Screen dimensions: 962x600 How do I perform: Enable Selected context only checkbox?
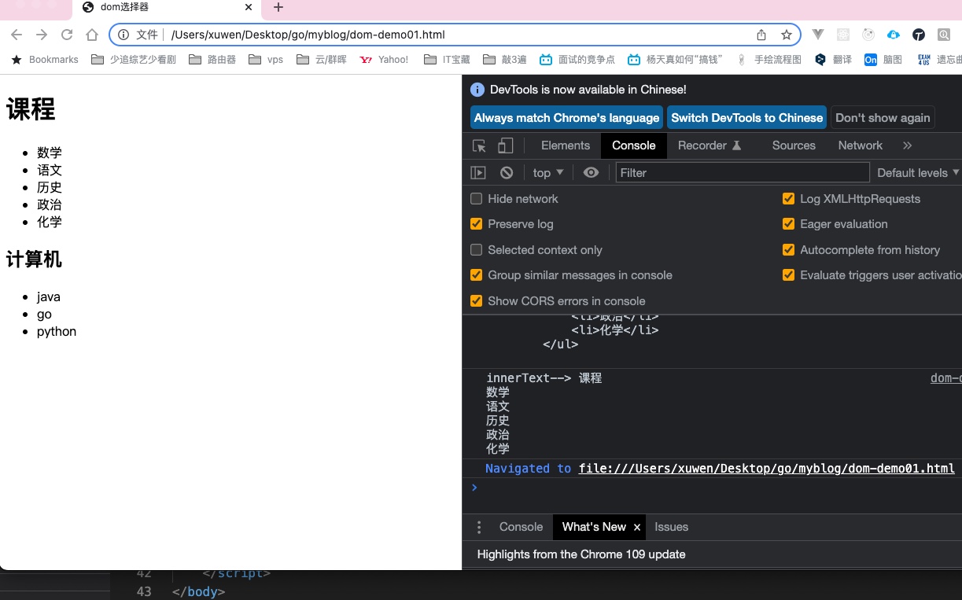[x=476, y=250]
